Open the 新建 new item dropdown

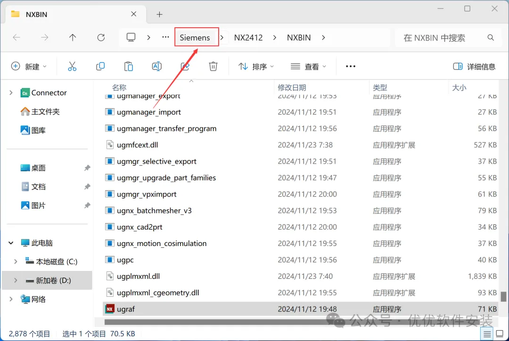(x=29, y=66)
